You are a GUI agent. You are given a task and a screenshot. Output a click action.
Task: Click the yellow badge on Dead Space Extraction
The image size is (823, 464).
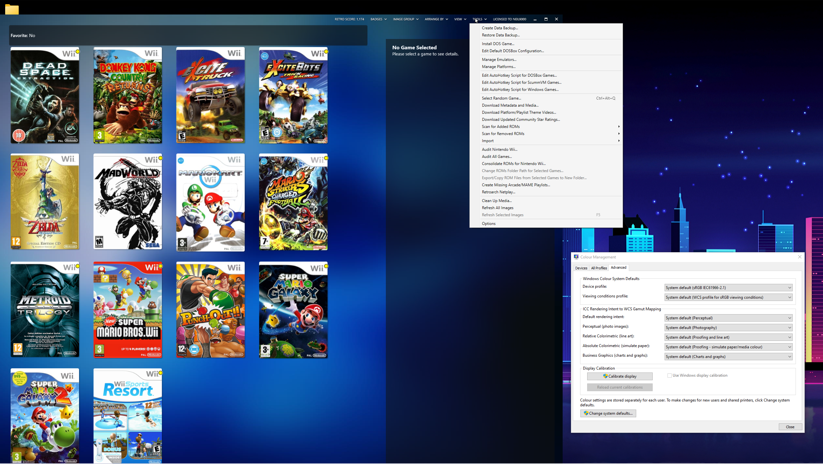tap(78, 52)
